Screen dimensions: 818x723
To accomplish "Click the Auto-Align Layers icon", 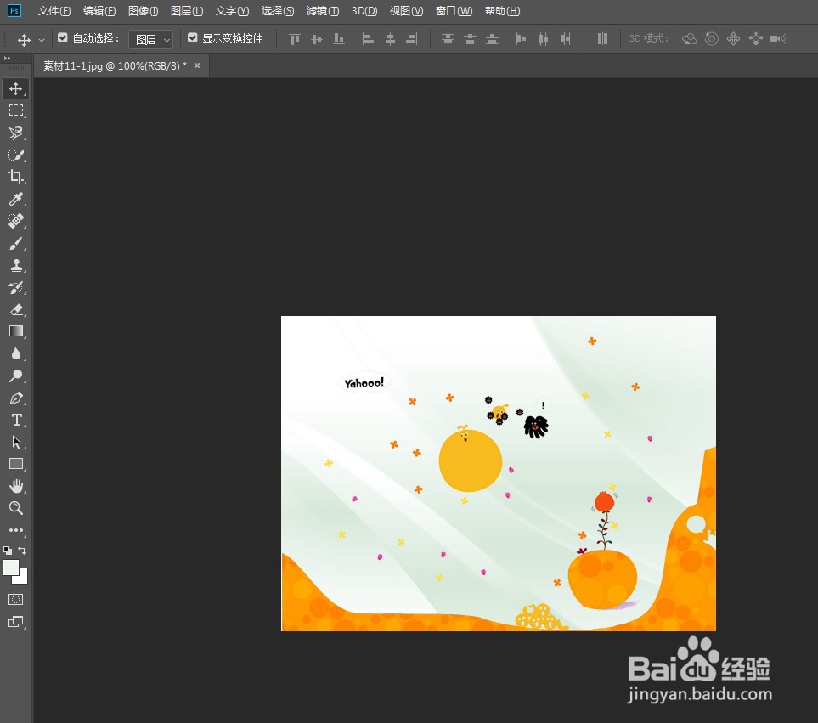I will [x=602, y=39].
